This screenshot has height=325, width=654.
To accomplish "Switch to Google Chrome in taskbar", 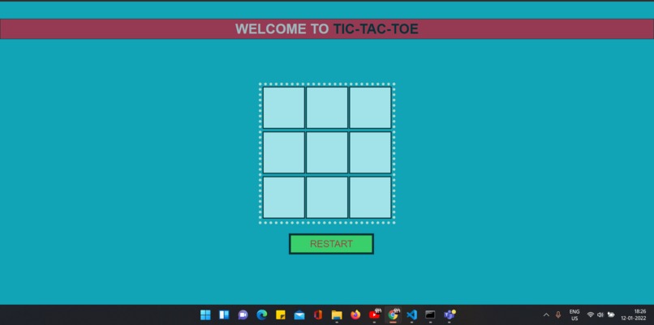I will (393, 315).
